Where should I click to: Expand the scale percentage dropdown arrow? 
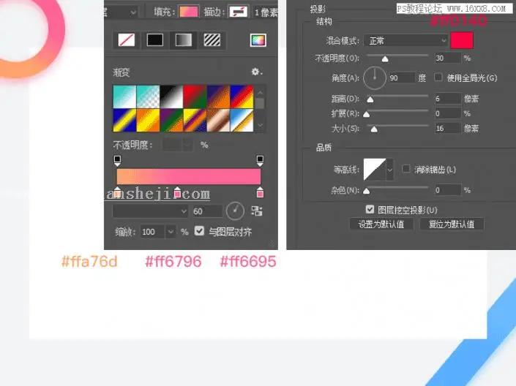[171, 232]
